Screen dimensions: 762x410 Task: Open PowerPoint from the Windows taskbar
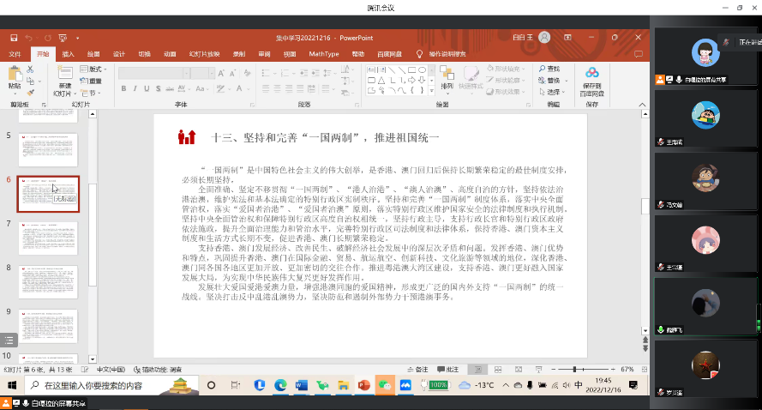[363, 385]
